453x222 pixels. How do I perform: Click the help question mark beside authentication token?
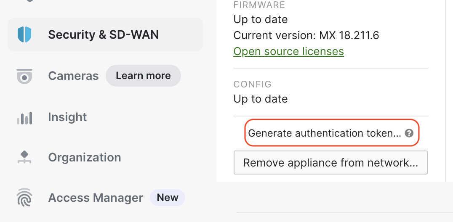(x=409, y=133)
